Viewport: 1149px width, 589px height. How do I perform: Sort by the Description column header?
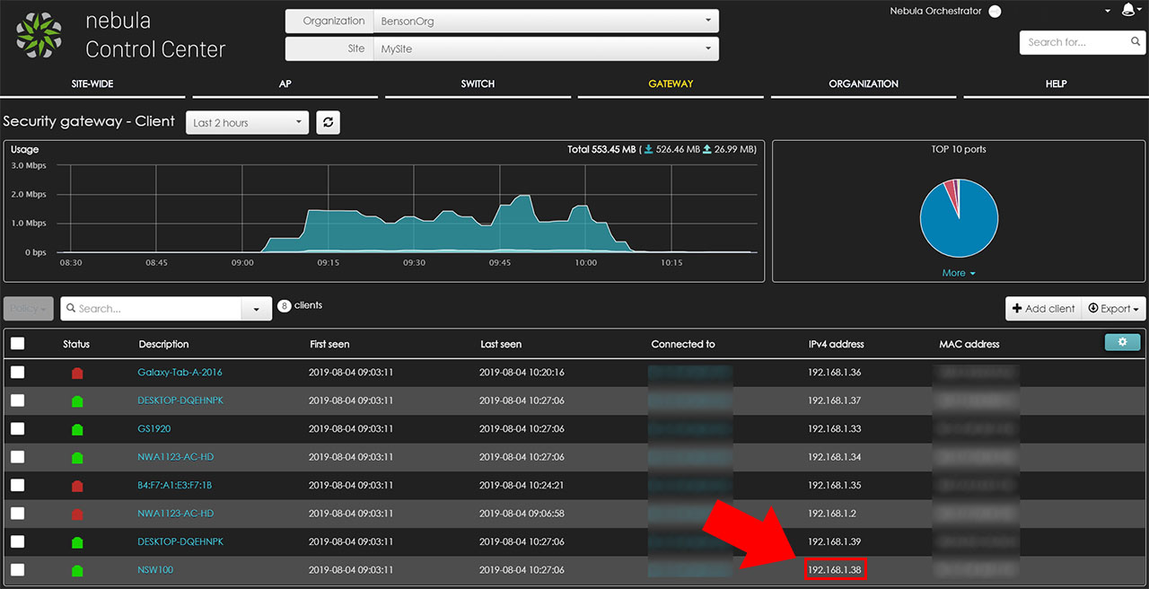tap(164, 344)
